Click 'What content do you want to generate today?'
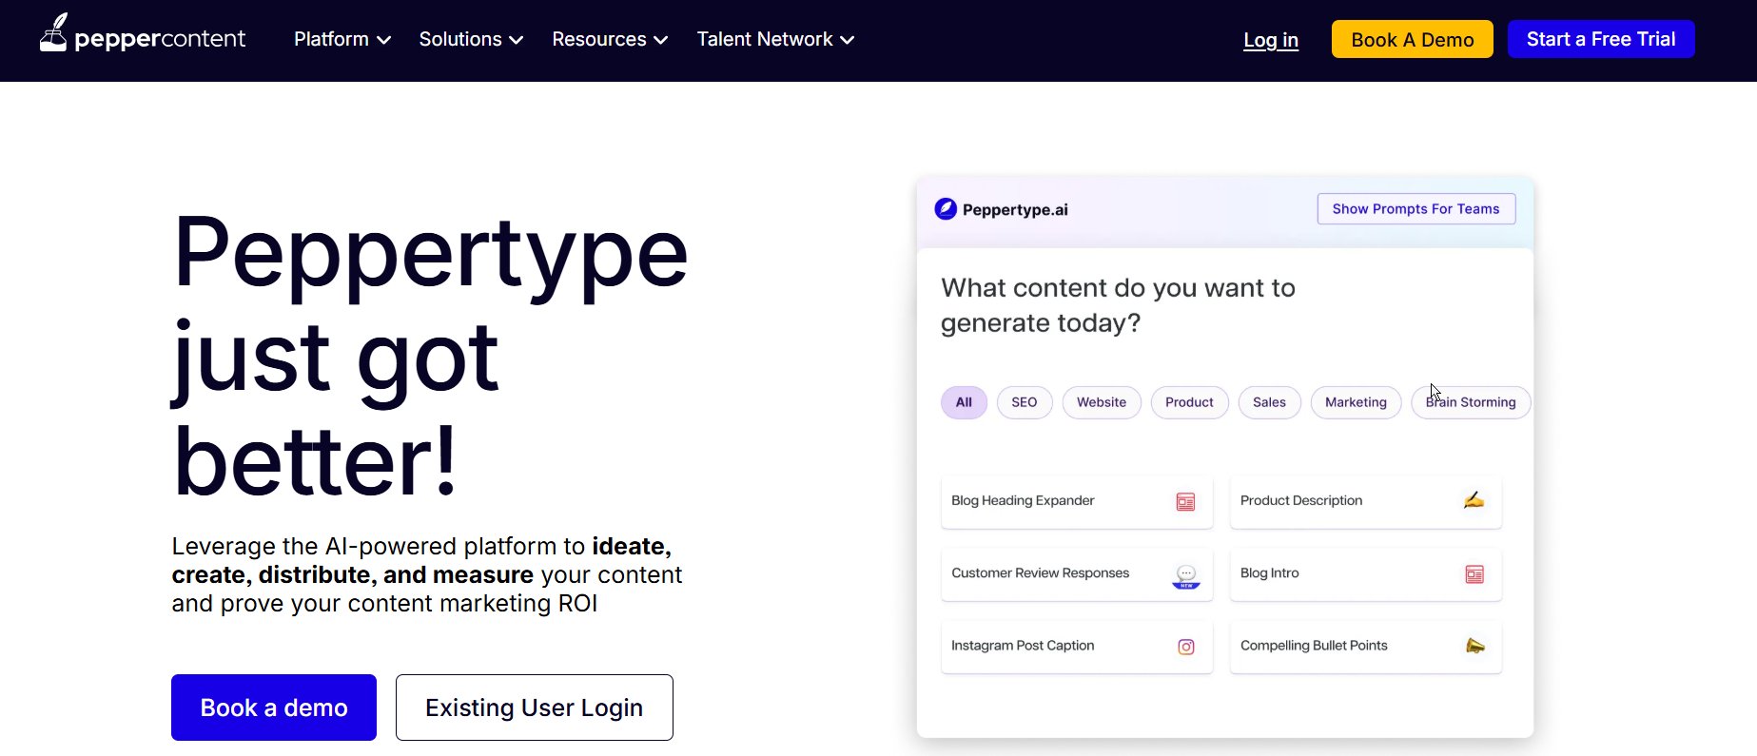 pos(1118,305)
